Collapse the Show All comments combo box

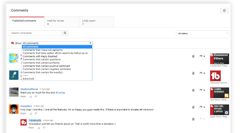(57, 43)
